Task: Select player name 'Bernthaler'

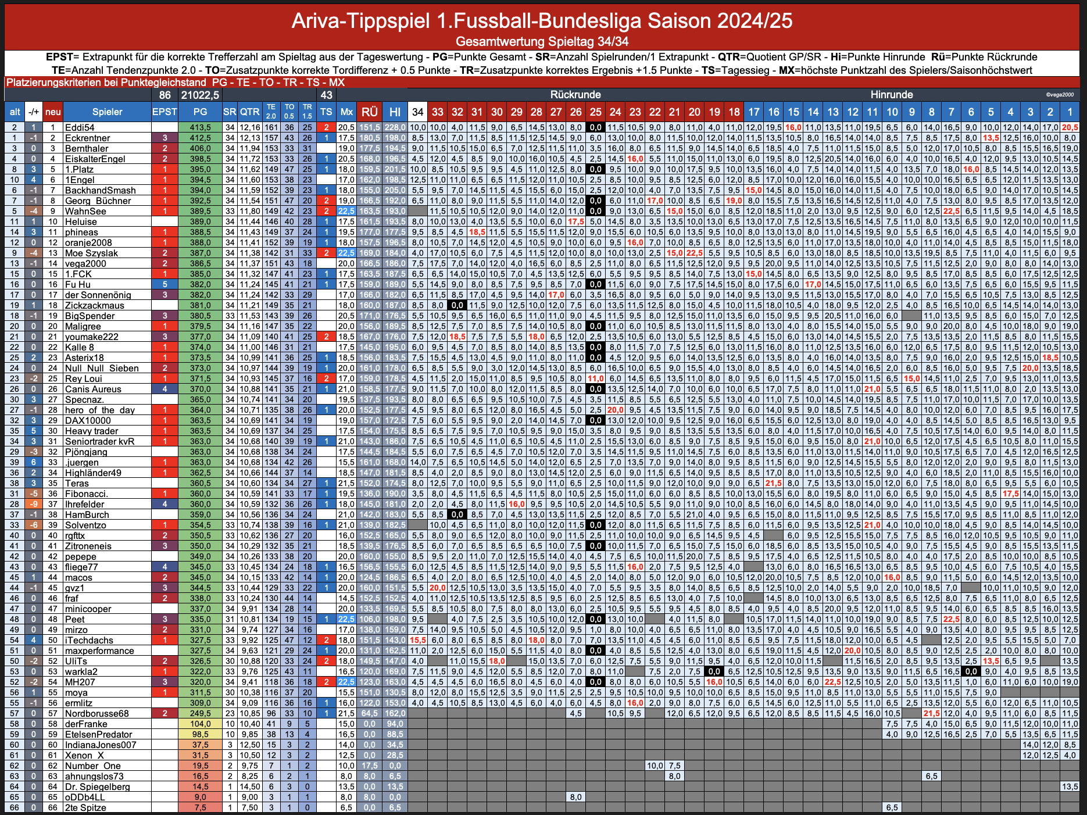Action: coord(87,148)
